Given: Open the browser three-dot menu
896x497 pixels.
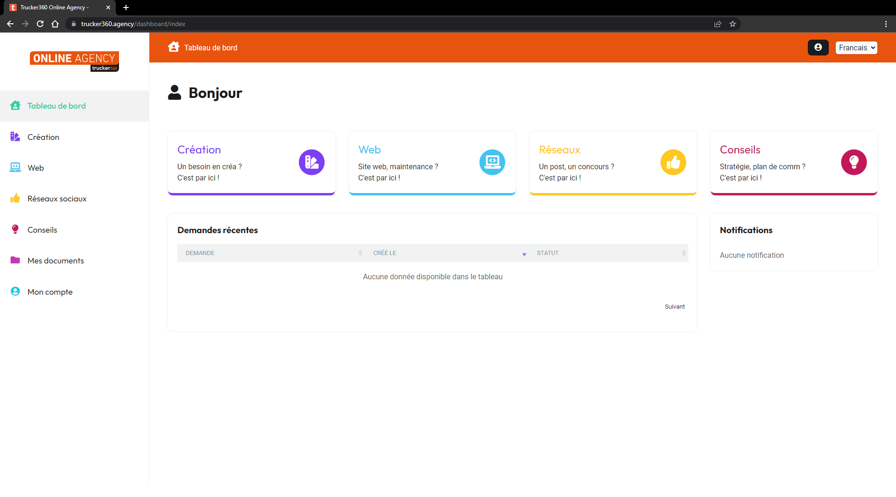Looking at the screenshot, I should 886,24.
